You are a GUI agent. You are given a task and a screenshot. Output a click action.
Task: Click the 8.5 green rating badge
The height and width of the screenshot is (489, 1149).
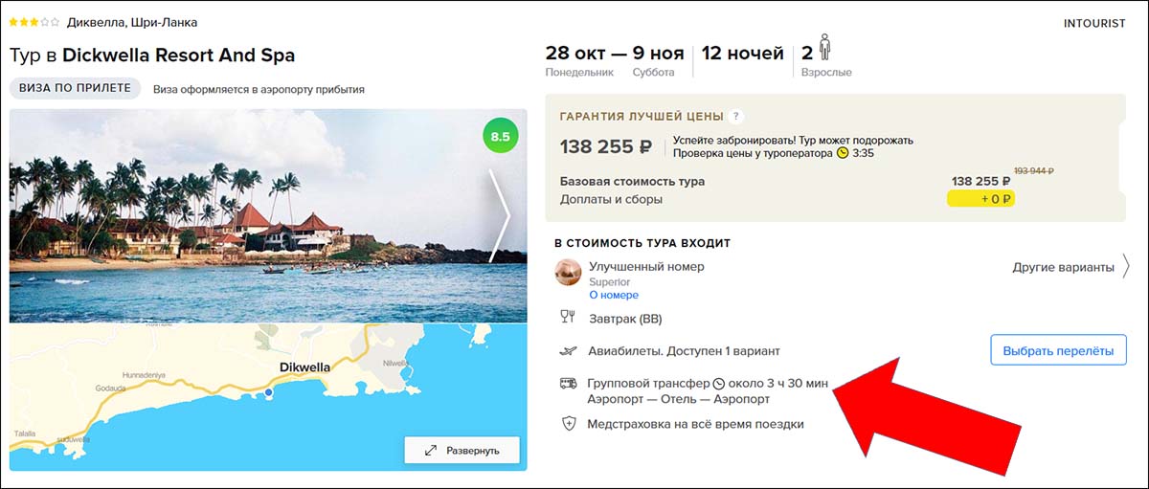[x=500, y=137]
